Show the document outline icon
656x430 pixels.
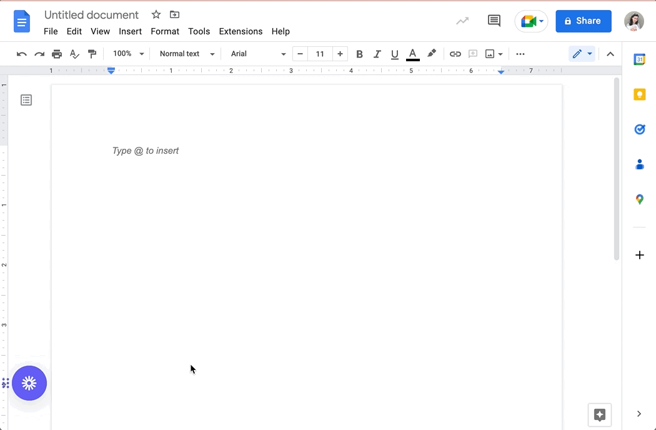26,100
